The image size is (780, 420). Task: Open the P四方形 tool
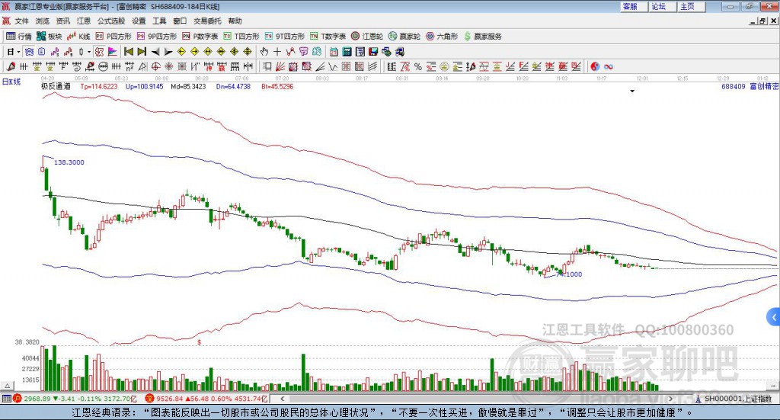[x=113, y=37]
